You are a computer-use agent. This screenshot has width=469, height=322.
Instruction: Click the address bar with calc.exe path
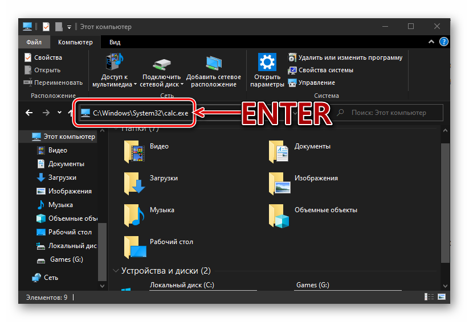140,113
